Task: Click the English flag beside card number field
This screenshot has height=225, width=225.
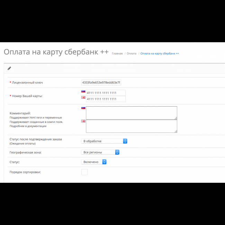Action: pyautogui.click(x=83, y=98)
